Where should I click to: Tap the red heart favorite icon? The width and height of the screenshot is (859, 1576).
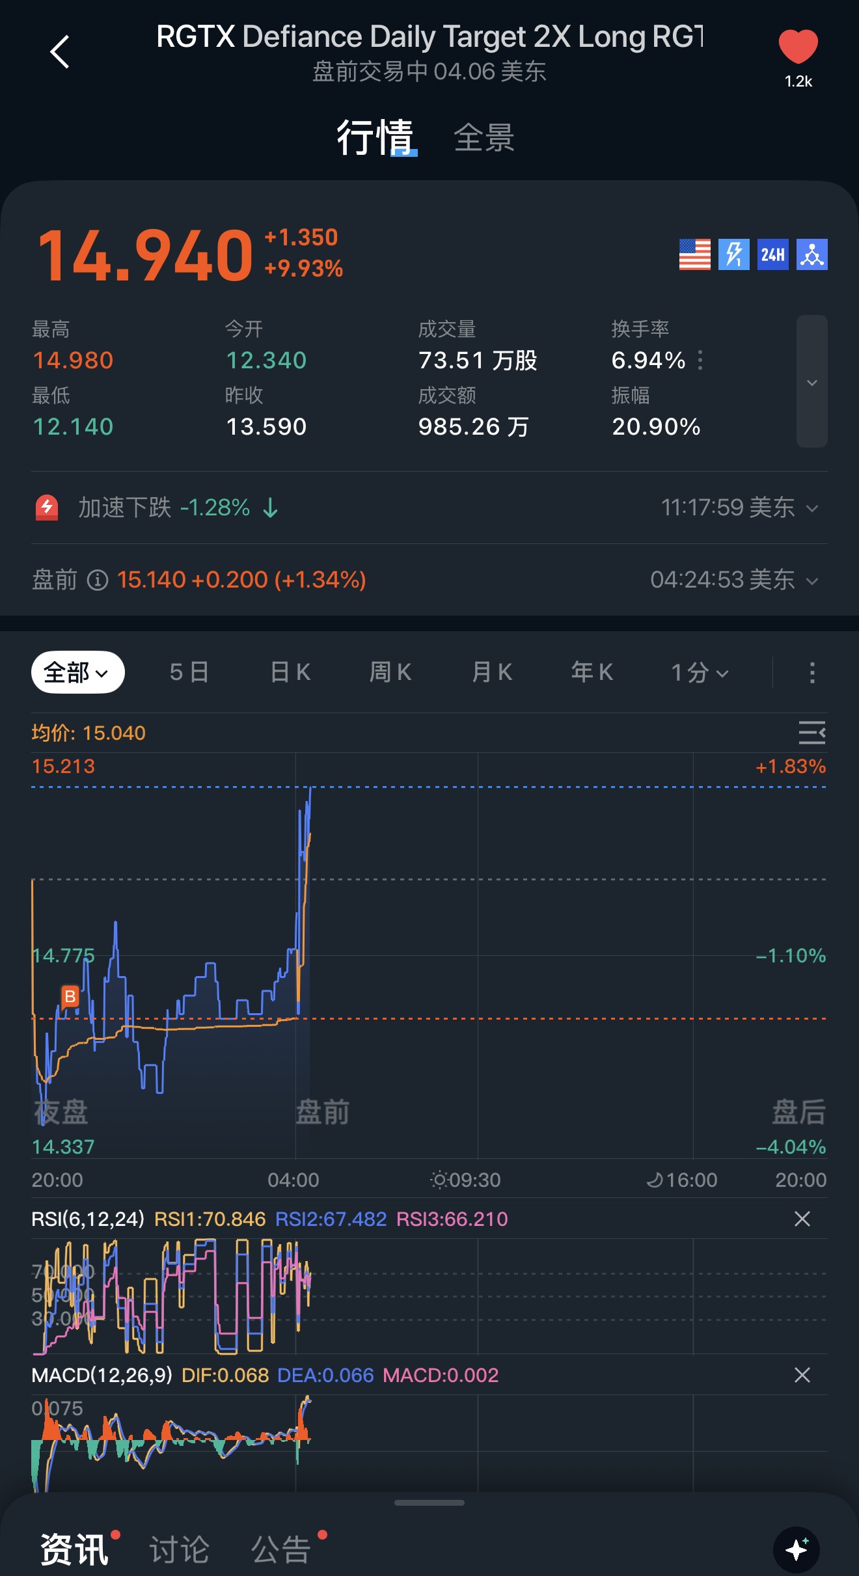point(798,47)
